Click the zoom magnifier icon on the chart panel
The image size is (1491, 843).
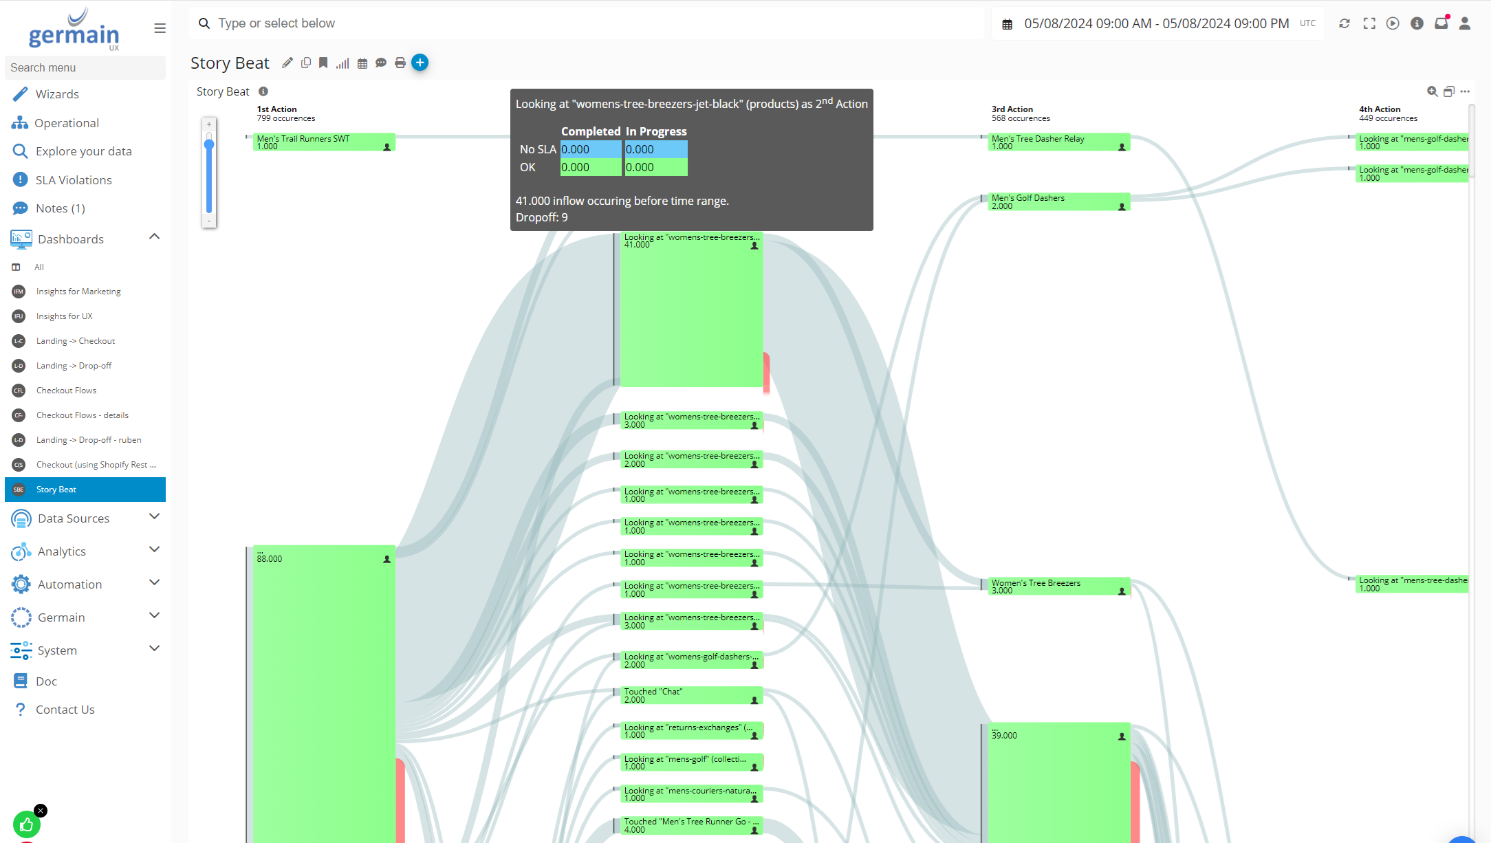click(1433, 91)
